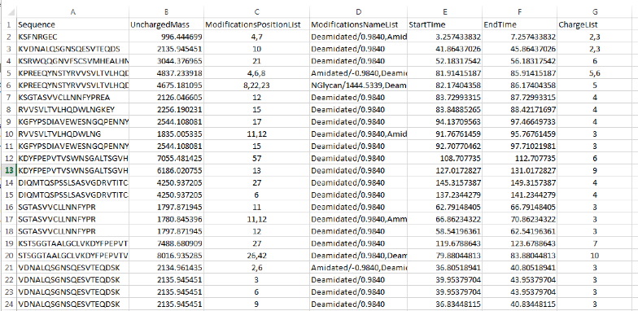
Task: Select end time cell 112.707735
Action: (x=519, y=158)
